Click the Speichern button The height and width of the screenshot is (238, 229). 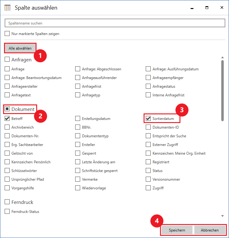(177, 230)
